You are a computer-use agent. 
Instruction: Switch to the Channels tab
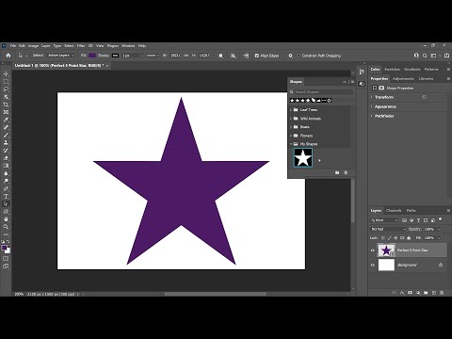click(394, 211)
